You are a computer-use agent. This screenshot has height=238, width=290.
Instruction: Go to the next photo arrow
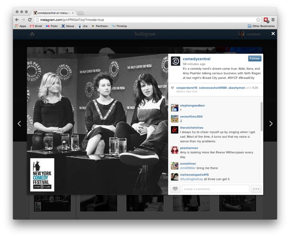271,124
